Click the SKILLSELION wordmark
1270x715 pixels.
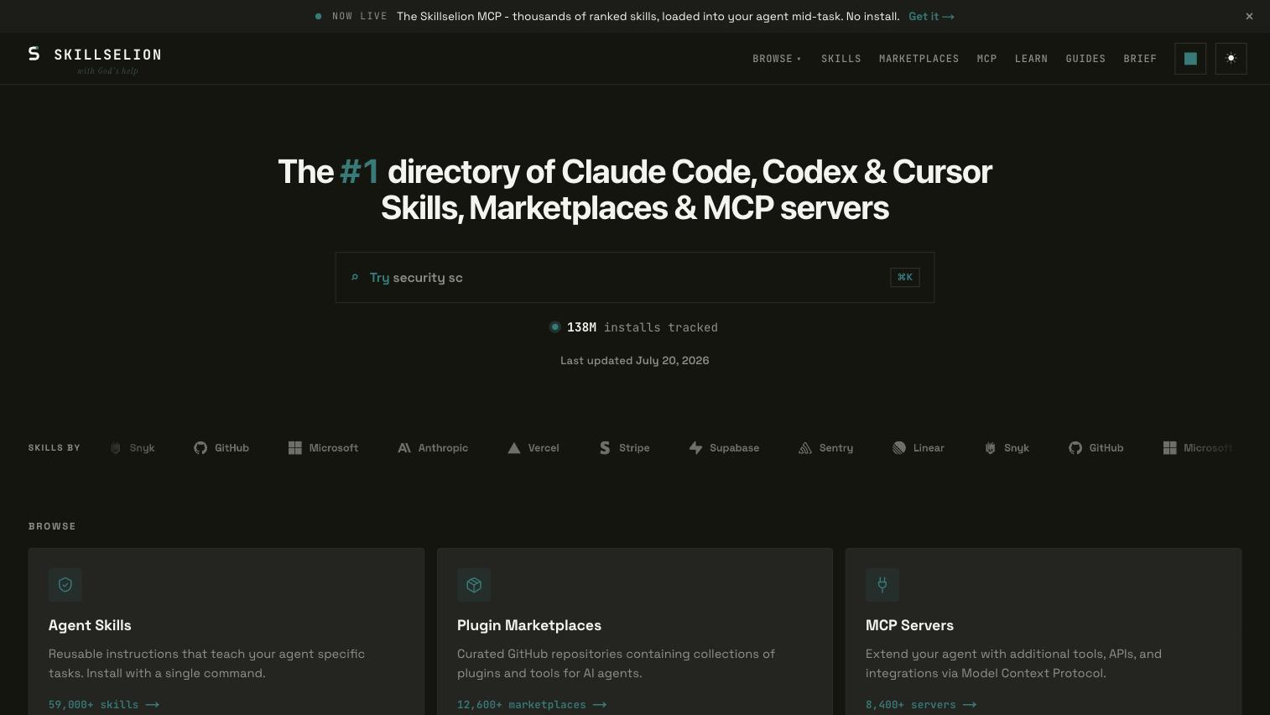point(107,55)
